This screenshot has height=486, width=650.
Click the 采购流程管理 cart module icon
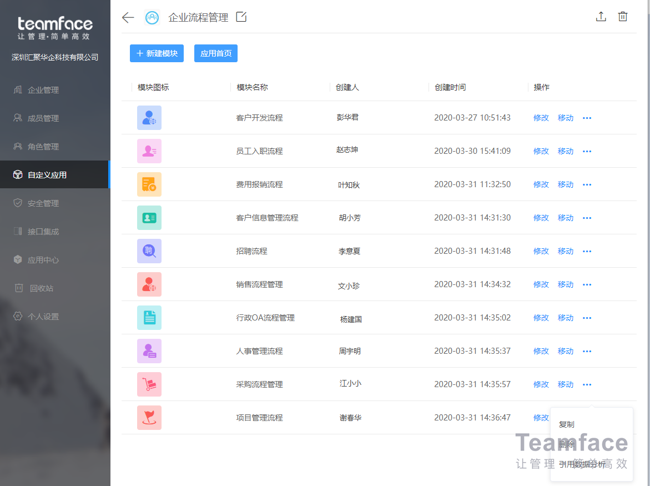click(149, 384)
